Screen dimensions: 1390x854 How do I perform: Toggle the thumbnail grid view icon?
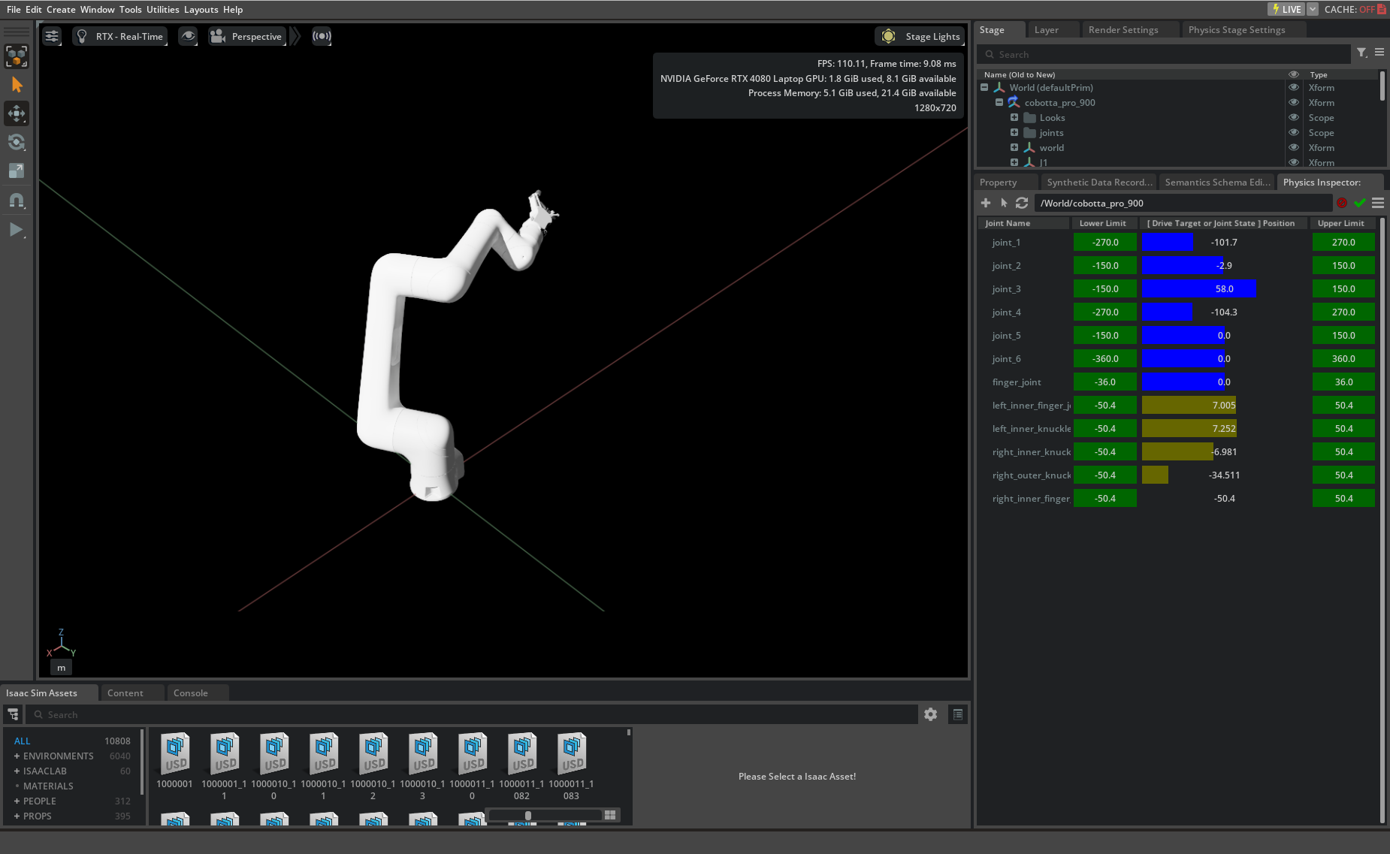tap(610, 815)
